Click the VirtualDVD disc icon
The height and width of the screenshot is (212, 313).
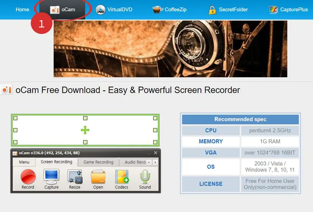(100, 10)
